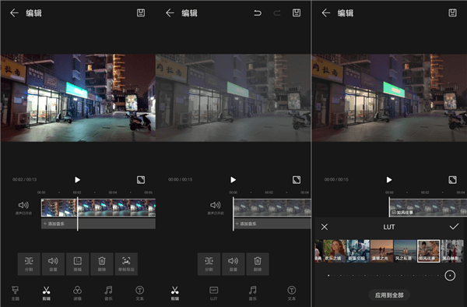The height and width of the screenshot is (307, 467).
Task: Delete clip trash button on middle screen
Action: [x=258, y=264]
